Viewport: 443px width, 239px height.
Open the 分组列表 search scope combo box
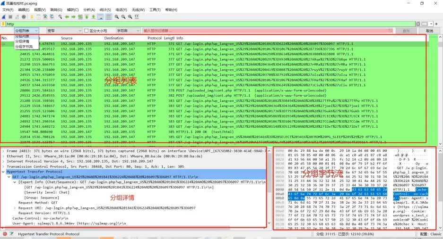point(26,31)
